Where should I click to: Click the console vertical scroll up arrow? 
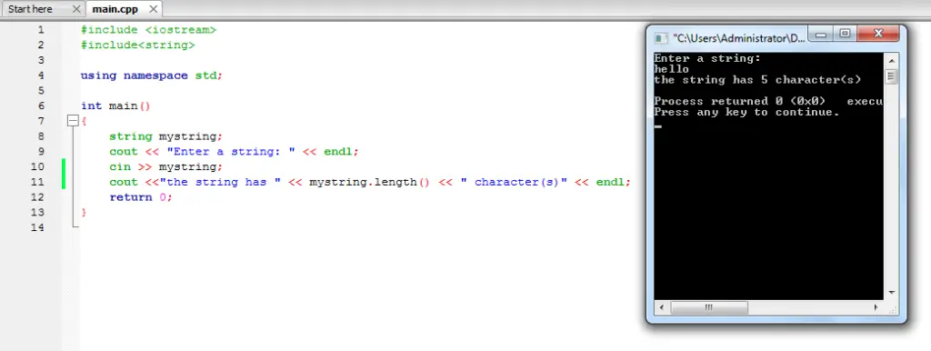pyautogui.click(x=891, y=60)
